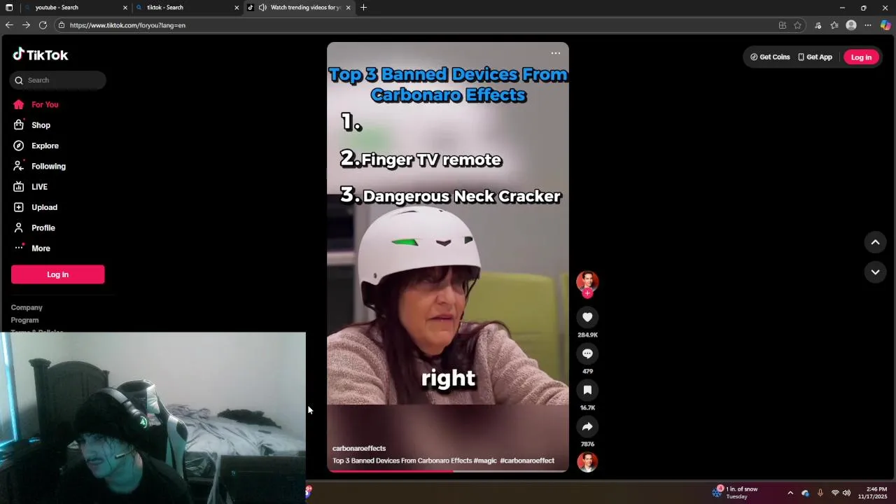The height and width of the screenshot is (504, 896).
Task: Go to next video with down chevron
Action: coord(875,272)
